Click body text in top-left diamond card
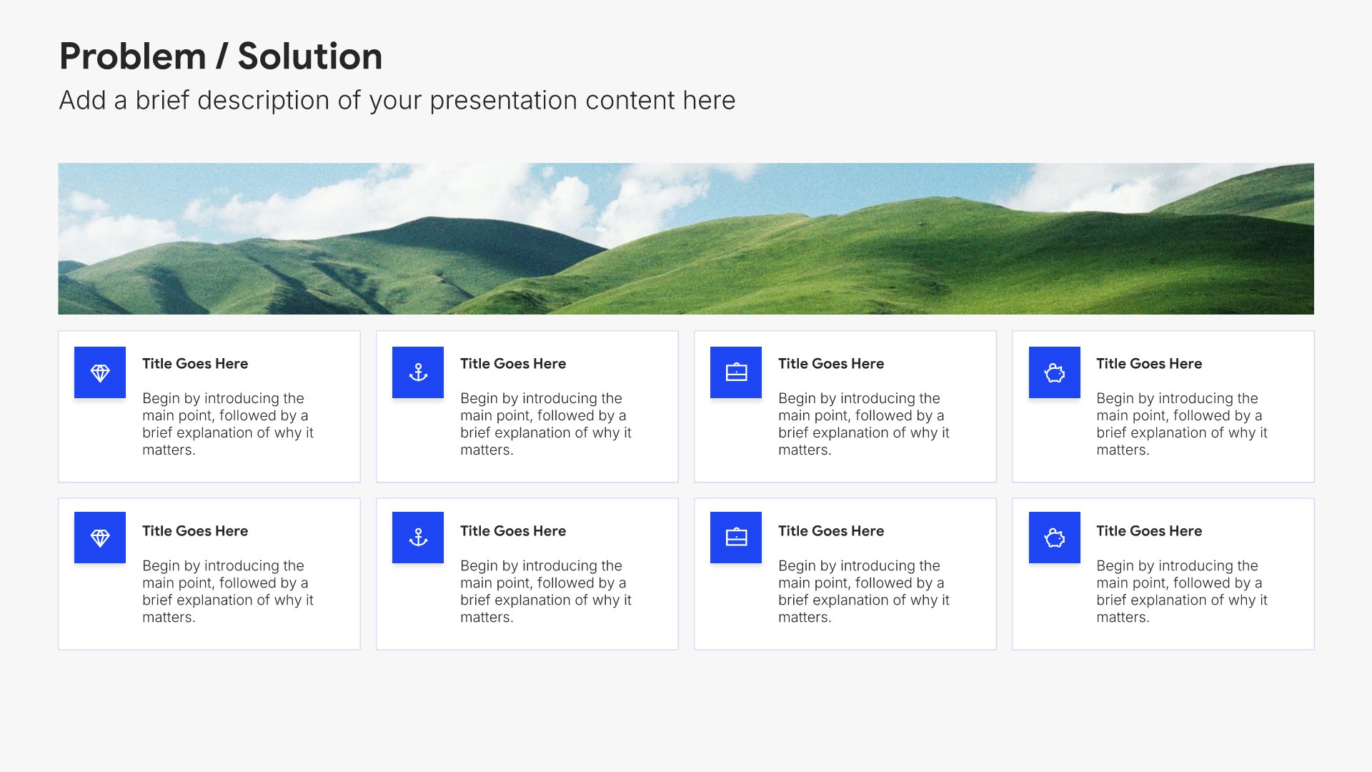Viewport: 1372px width, 772px height. (x=228, y=424)
